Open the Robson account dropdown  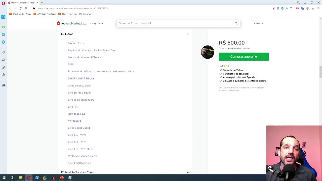click(259, 23)
